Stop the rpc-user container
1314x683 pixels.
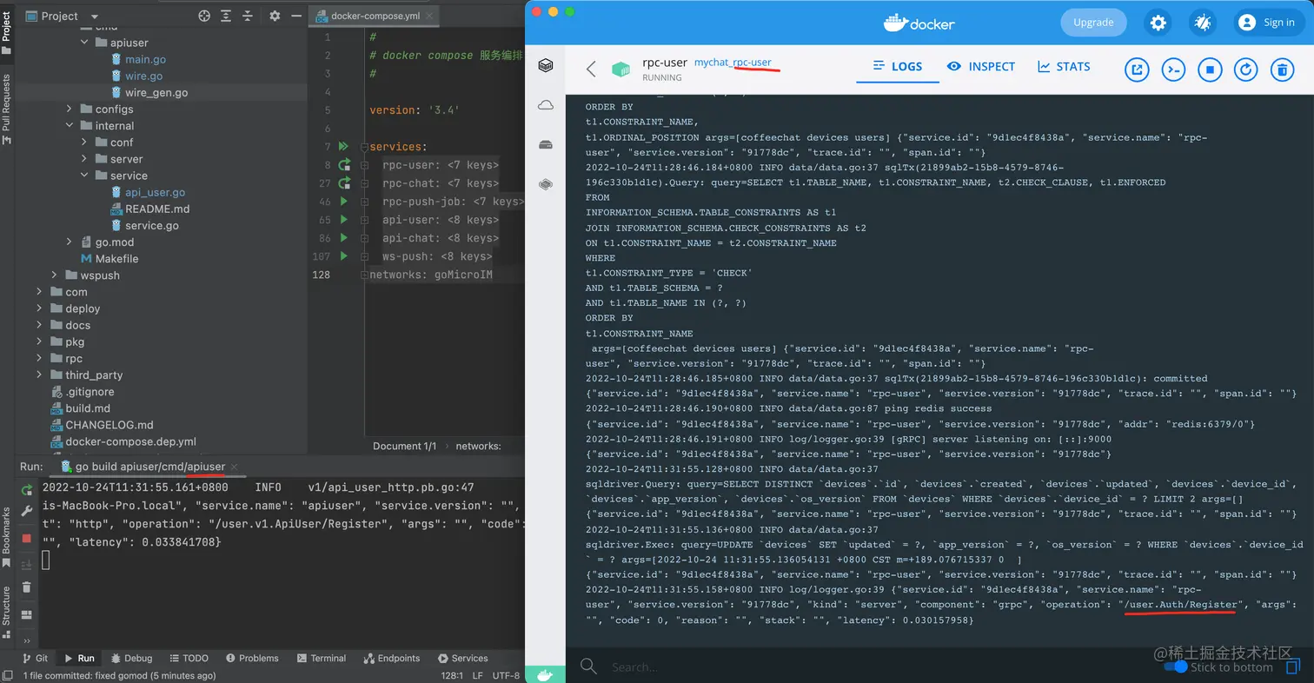pos(1210,70)
